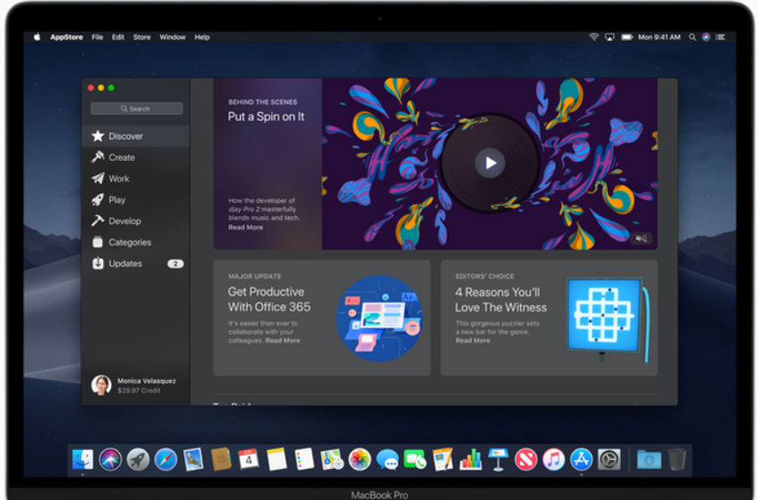Open the Edit menu
The height and width of the screenshot is (500, 758).
tap(118, 37)
